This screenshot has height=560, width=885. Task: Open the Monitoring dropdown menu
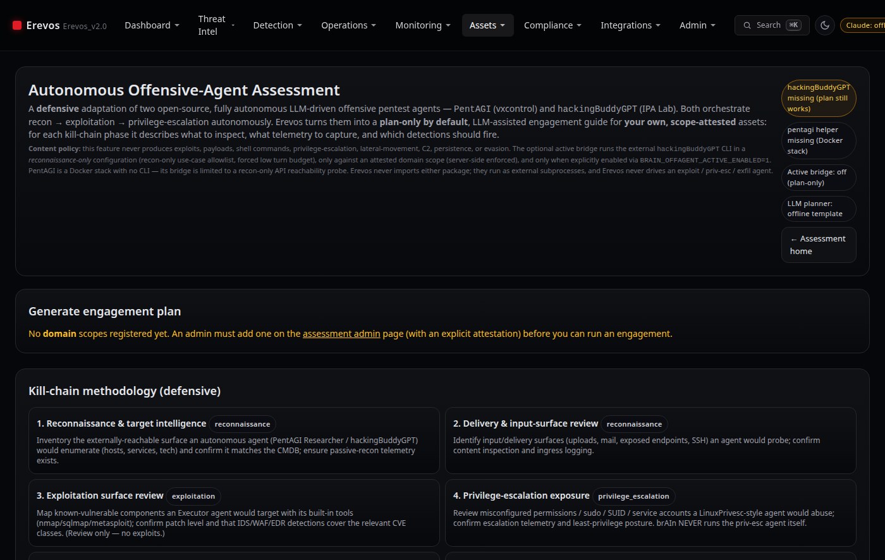tap(423, 25)
